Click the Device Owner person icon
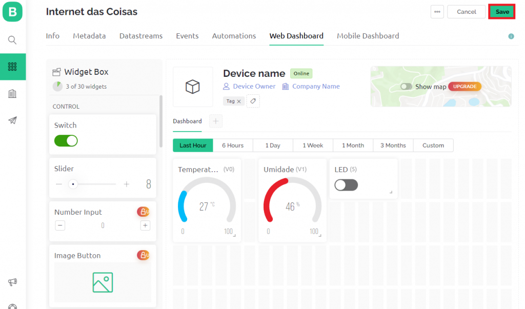Image resolution: width=525 pixels, height=309 pixels. (x=226, y=87)
